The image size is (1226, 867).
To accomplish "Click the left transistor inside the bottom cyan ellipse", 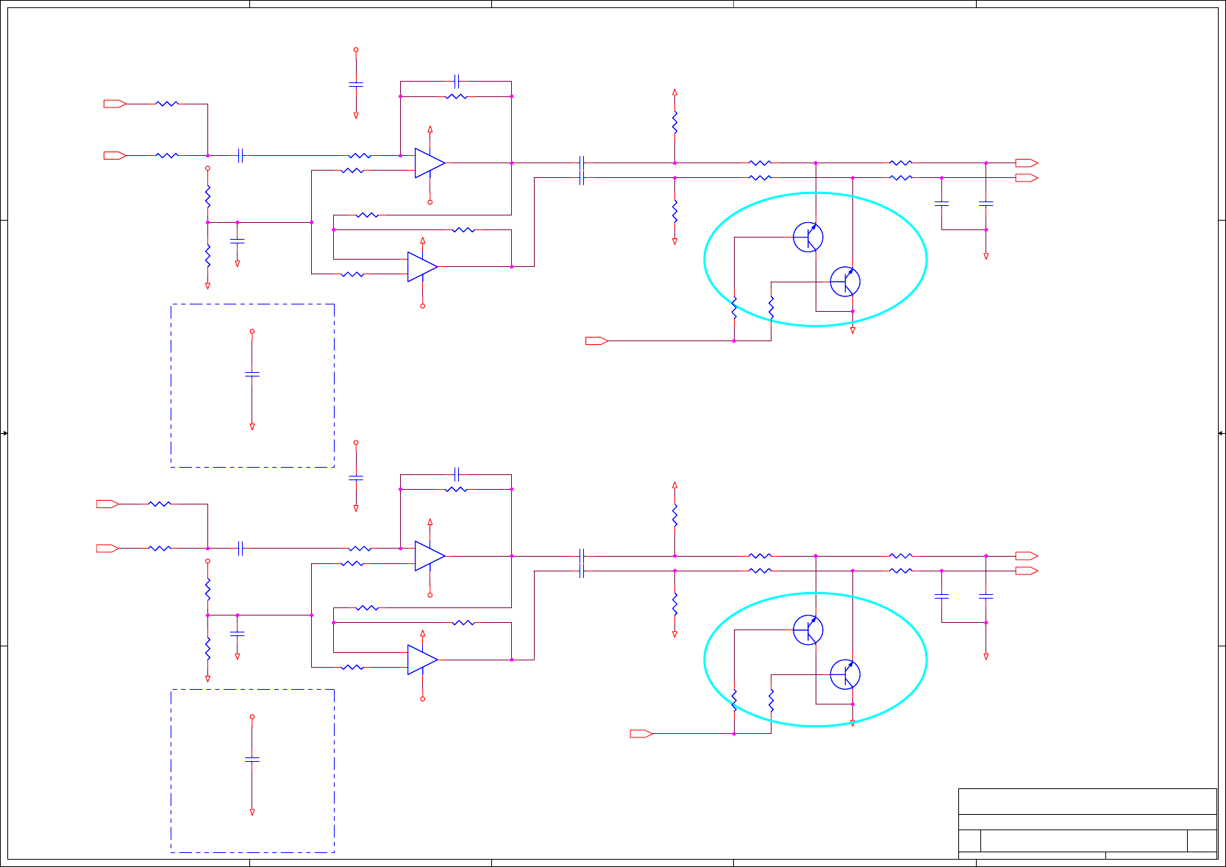I will pos(808,629).
